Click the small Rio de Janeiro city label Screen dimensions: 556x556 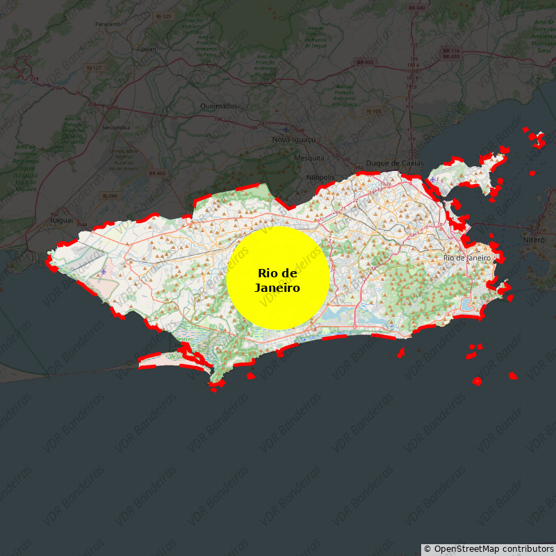[467, 258]
